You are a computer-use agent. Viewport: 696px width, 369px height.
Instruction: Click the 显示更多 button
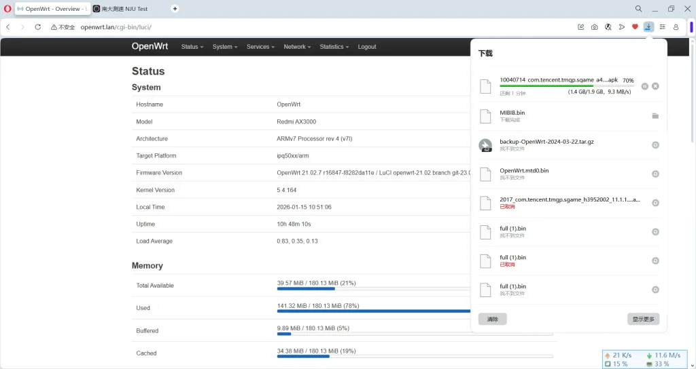643,319
